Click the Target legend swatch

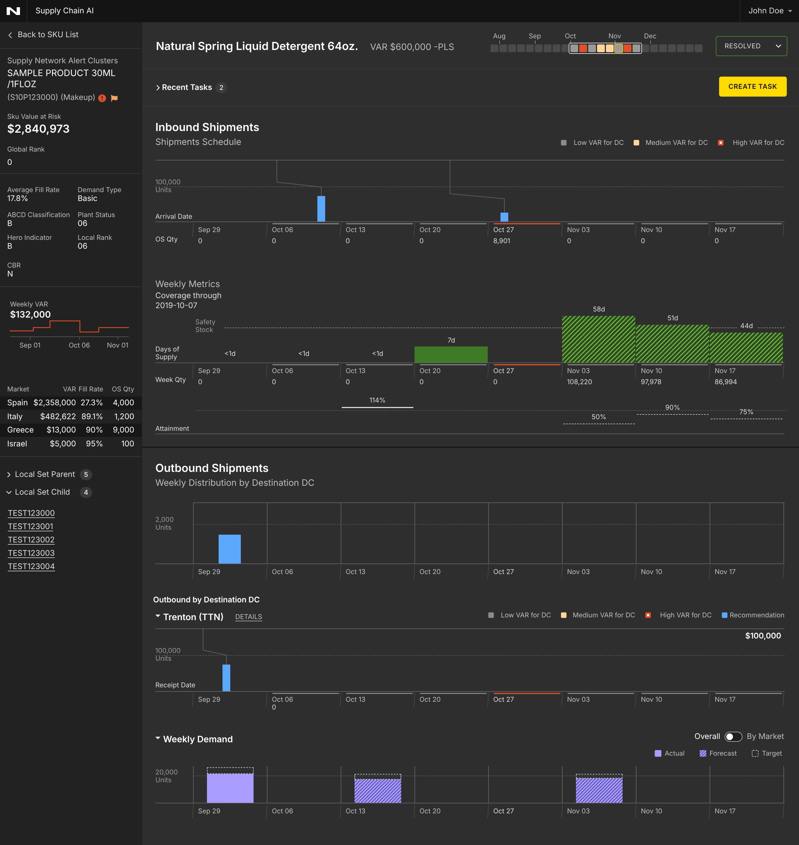tap(755, 753)
